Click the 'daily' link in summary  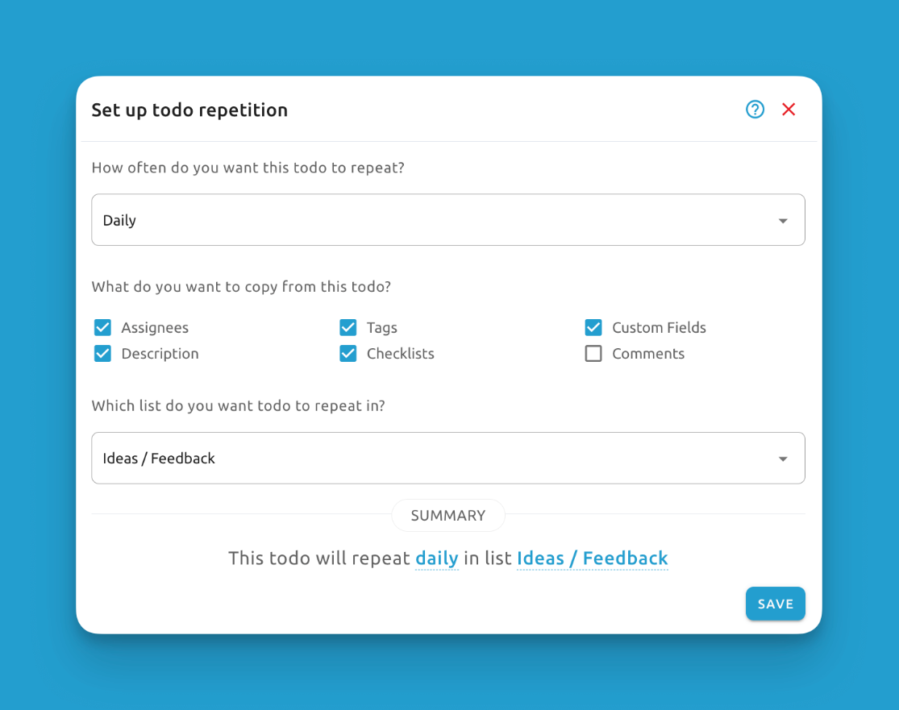[436, 558]
